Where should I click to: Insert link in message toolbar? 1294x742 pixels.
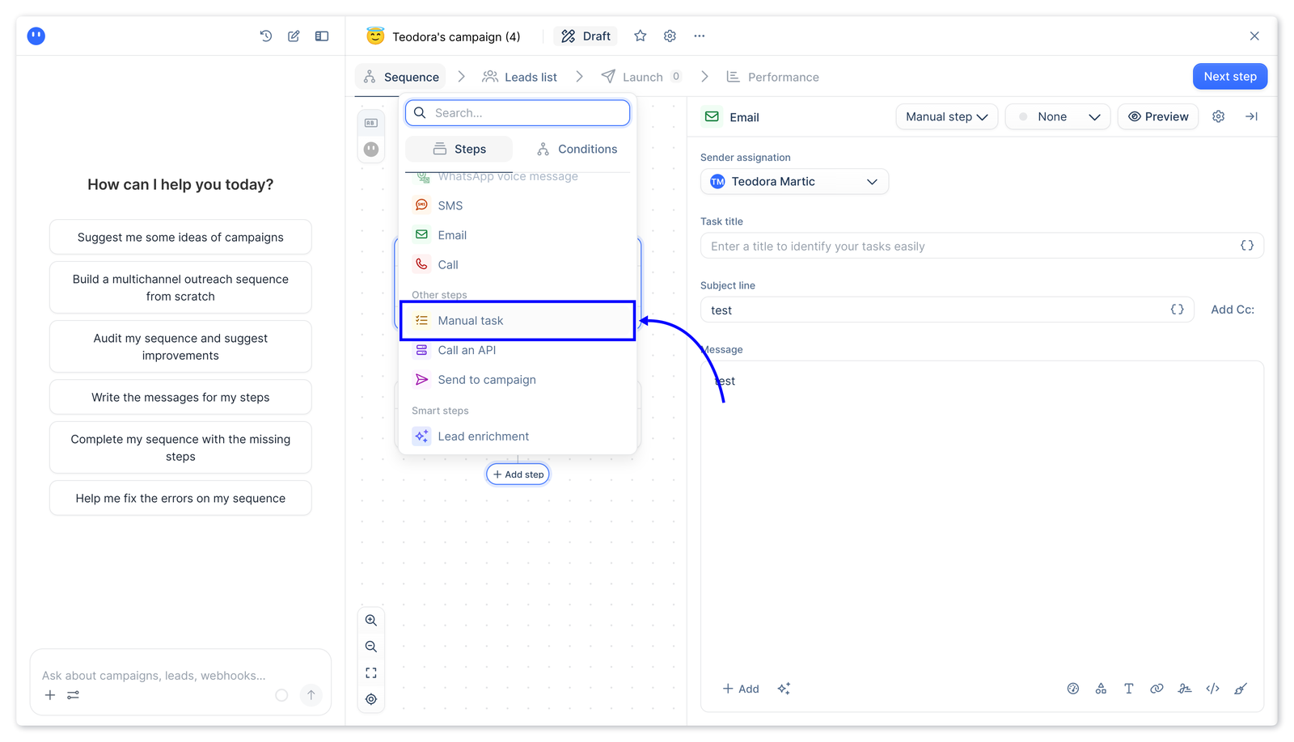tap(1157, 689)
